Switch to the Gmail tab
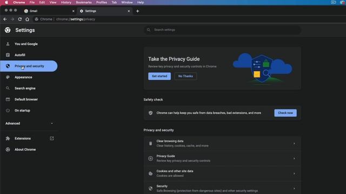The image size is (346, 194). [49, 11]
